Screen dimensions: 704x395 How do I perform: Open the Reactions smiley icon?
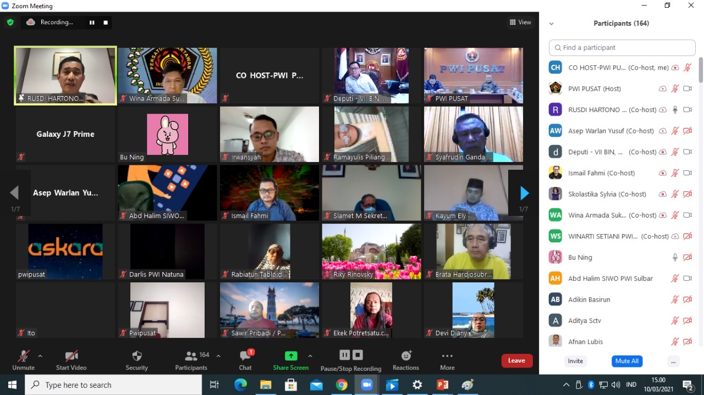coord(406,356)
